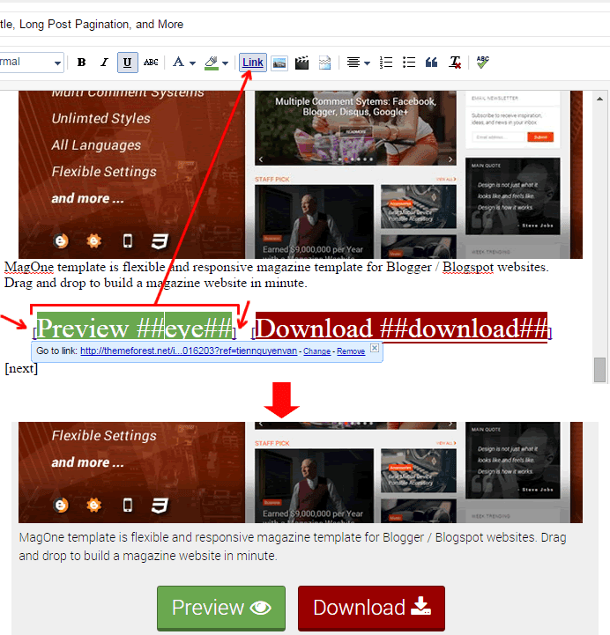Image resolution: width=610 pixels, height=635 pixels.
Task: Open the alignment dropdown arrow
Action: pyautogui.click(x=367, y=63)
